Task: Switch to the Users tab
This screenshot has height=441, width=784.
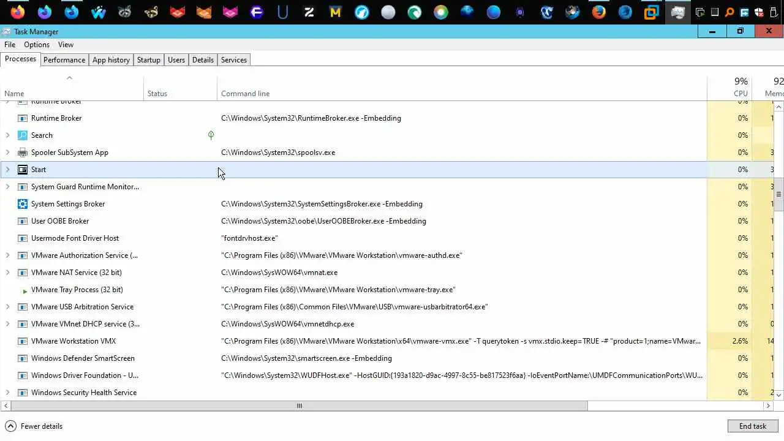Action: pos(176,60)
